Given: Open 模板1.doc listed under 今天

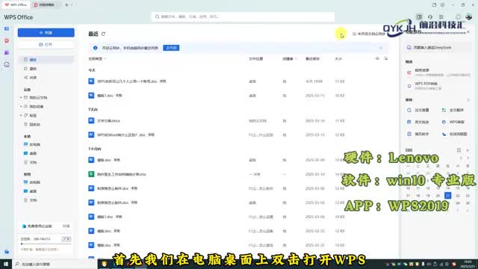Looking at the screenshot, I should click(x=105, y=96).
